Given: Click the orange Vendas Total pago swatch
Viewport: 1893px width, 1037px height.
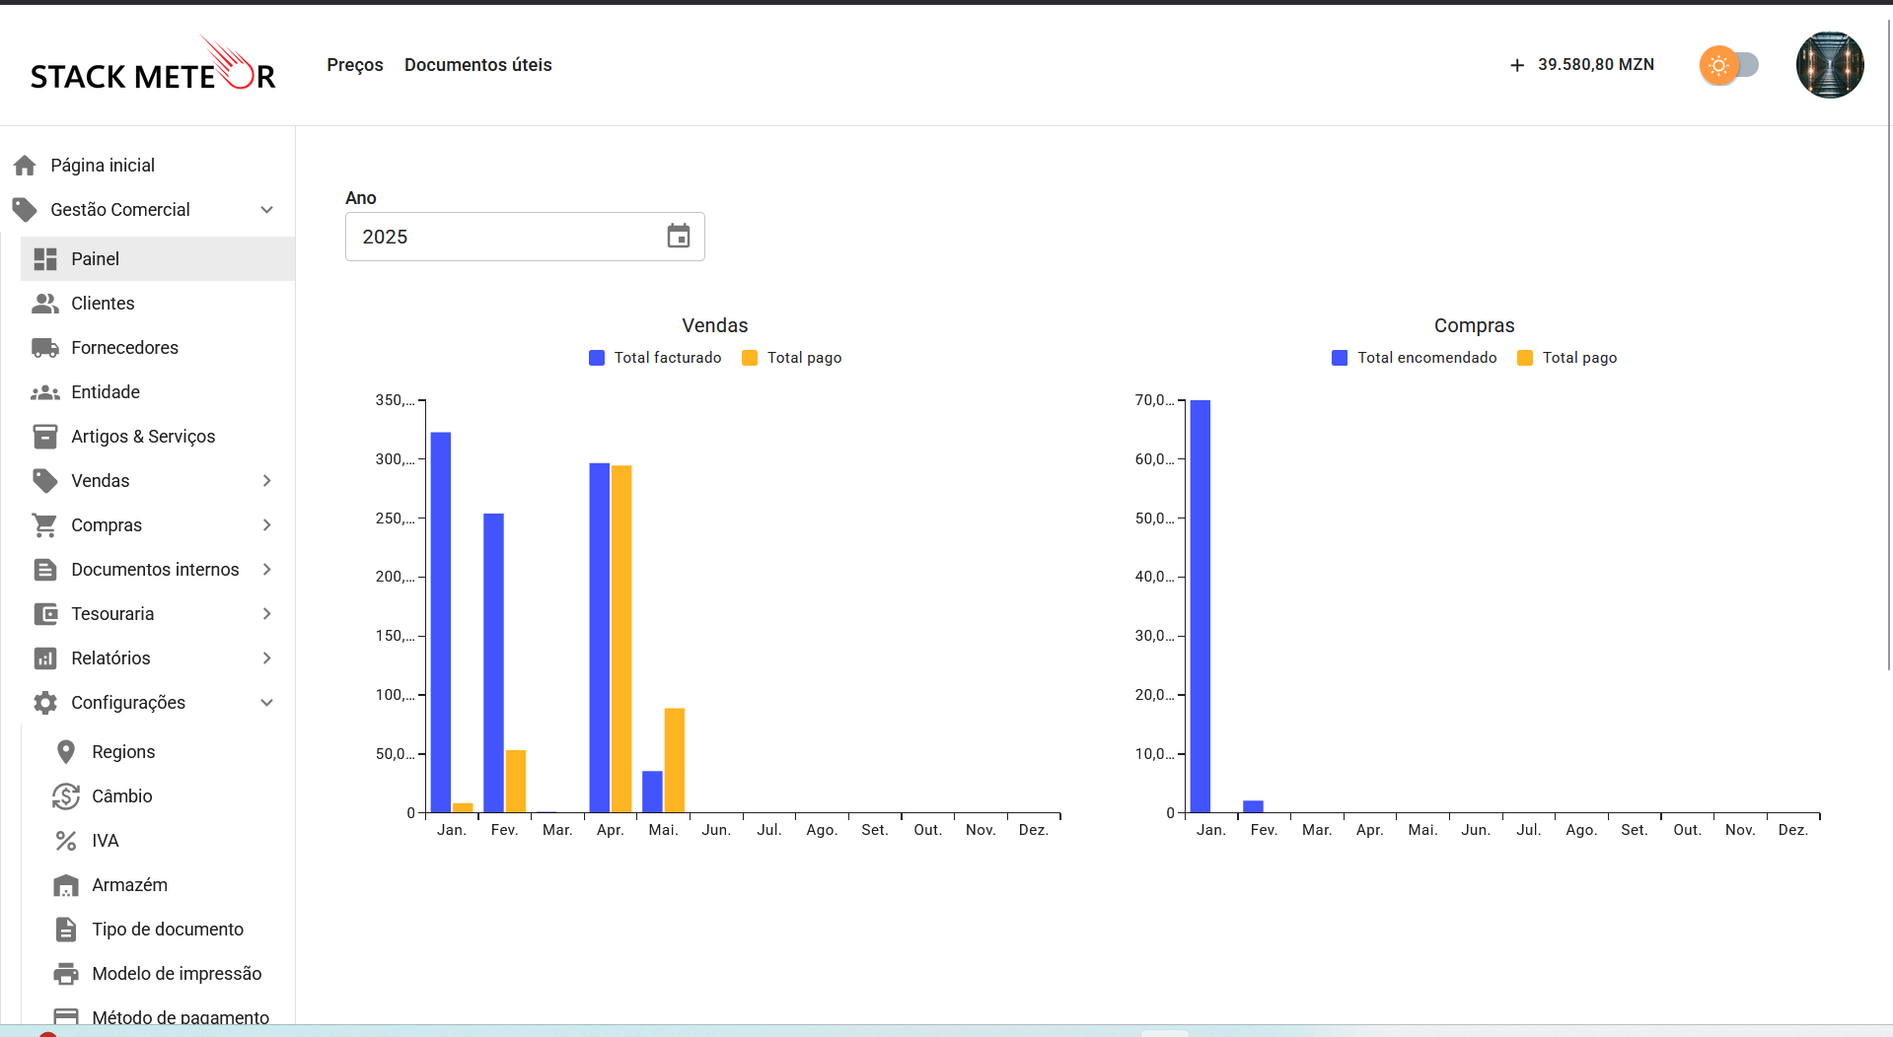Looking at the screenshot, I should [750, 358].
